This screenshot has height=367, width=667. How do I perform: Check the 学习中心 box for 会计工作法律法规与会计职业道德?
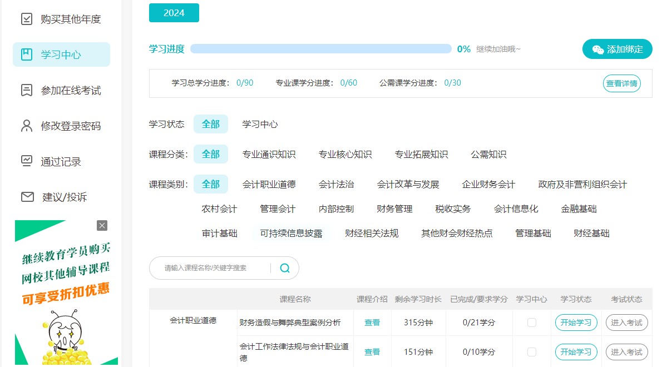[x=531, y=352]
